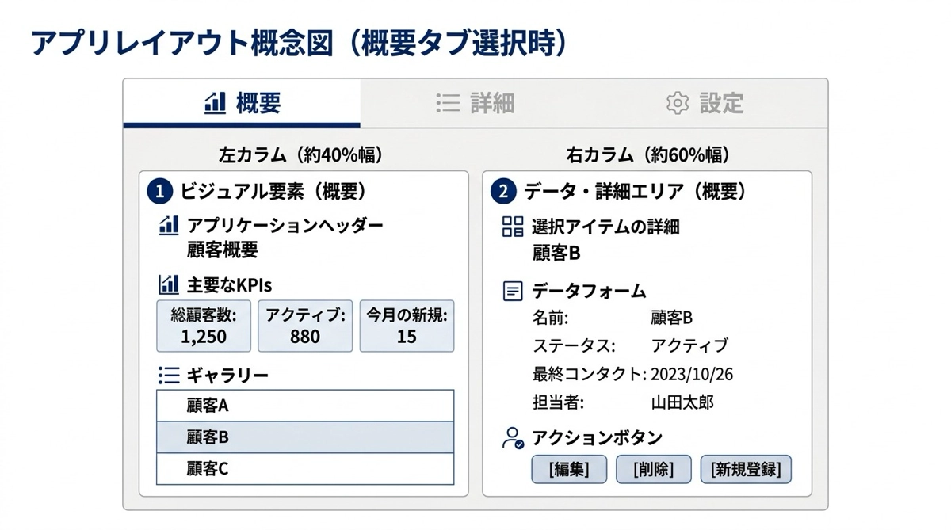The image size is (951, 530).
Task: Click the bar chart icon on 概要 tab
Action: click(215, 103)
